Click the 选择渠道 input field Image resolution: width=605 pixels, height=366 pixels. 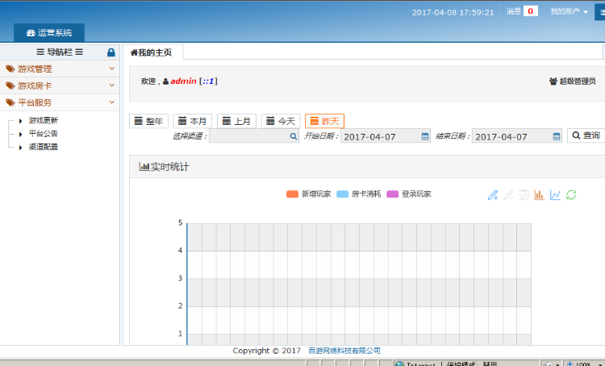pos(248,136)
